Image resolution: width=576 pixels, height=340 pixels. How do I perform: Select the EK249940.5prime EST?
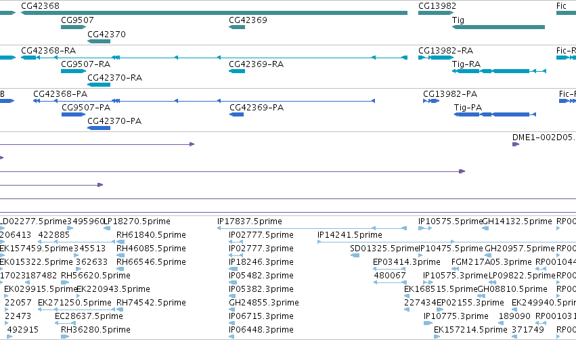[x=514, y=310]
